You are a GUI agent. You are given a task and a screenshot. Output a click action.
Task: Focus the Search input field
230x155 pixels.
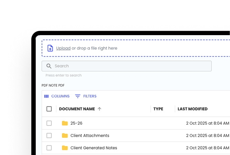coord(127,66)
